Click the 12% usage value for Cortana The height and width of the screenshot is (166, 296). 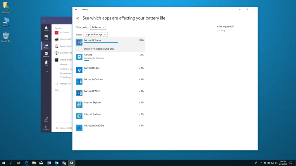[141, 55]
